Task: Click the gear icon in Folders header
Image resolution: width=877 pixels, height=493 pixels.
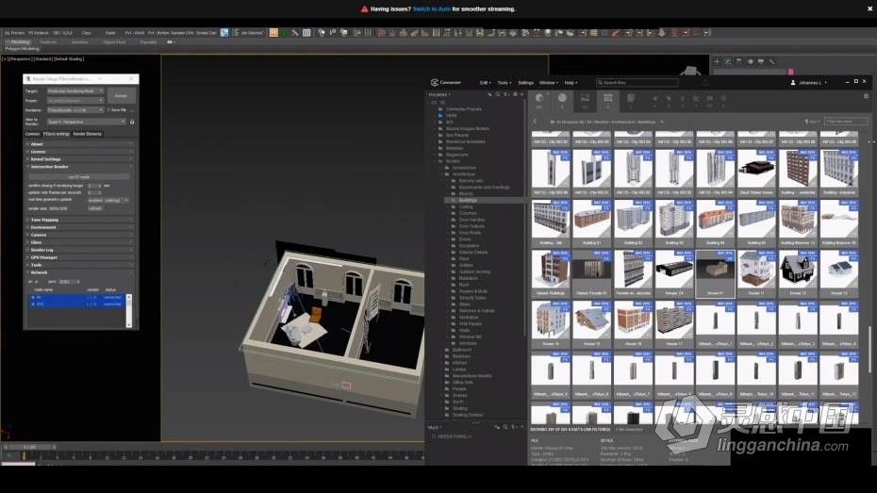Action: (515, 94)
